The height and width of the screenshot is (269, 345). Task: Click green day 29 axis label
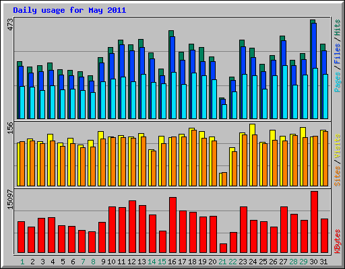[303, 262]
